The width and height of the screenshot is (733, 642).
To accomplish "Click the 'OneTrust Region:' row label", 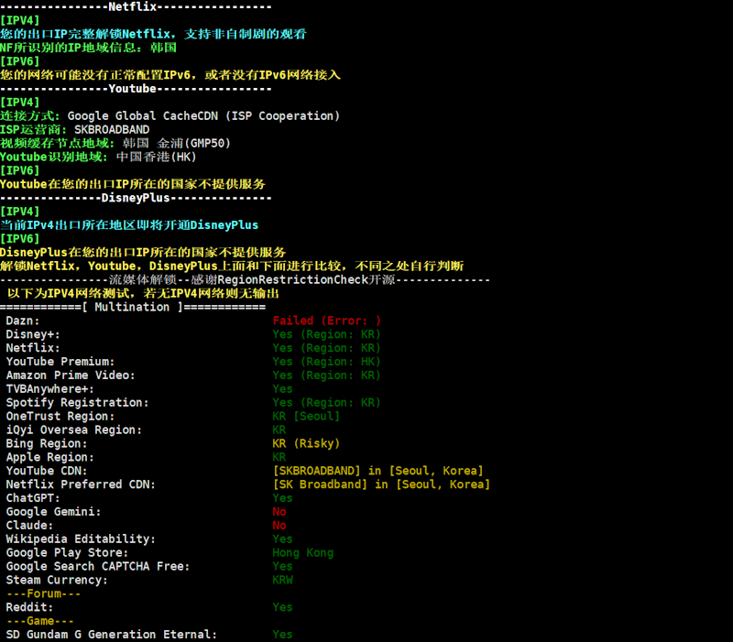I will point(60,417).
